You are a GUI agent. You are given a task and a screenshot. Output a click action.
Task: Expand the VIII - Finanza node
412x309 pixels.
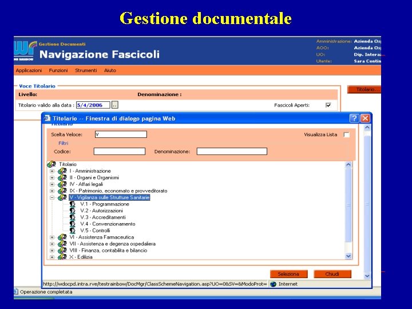tap(52, 251)
